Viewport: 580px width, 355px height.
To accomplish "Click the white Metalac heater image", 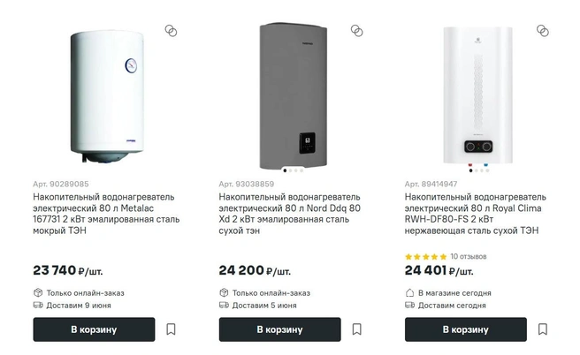I will pyautogui.click(x=107, y=96).
